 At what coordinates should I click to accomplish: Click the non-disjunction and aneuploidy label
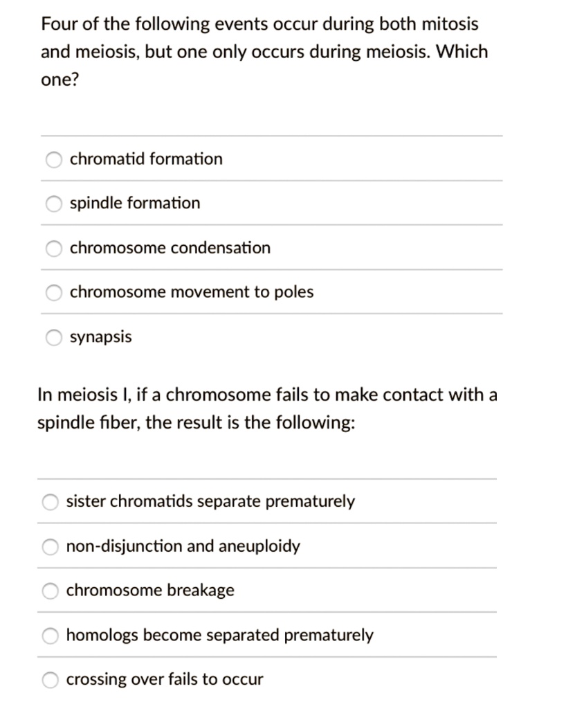click(x=183, y=546)
